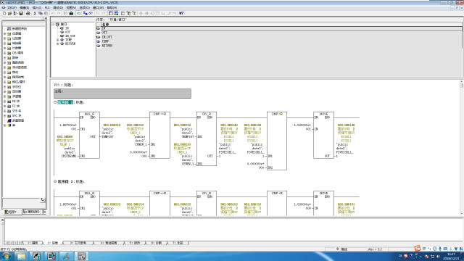
Task: Open the PLC menu
Action: point(47,7)
